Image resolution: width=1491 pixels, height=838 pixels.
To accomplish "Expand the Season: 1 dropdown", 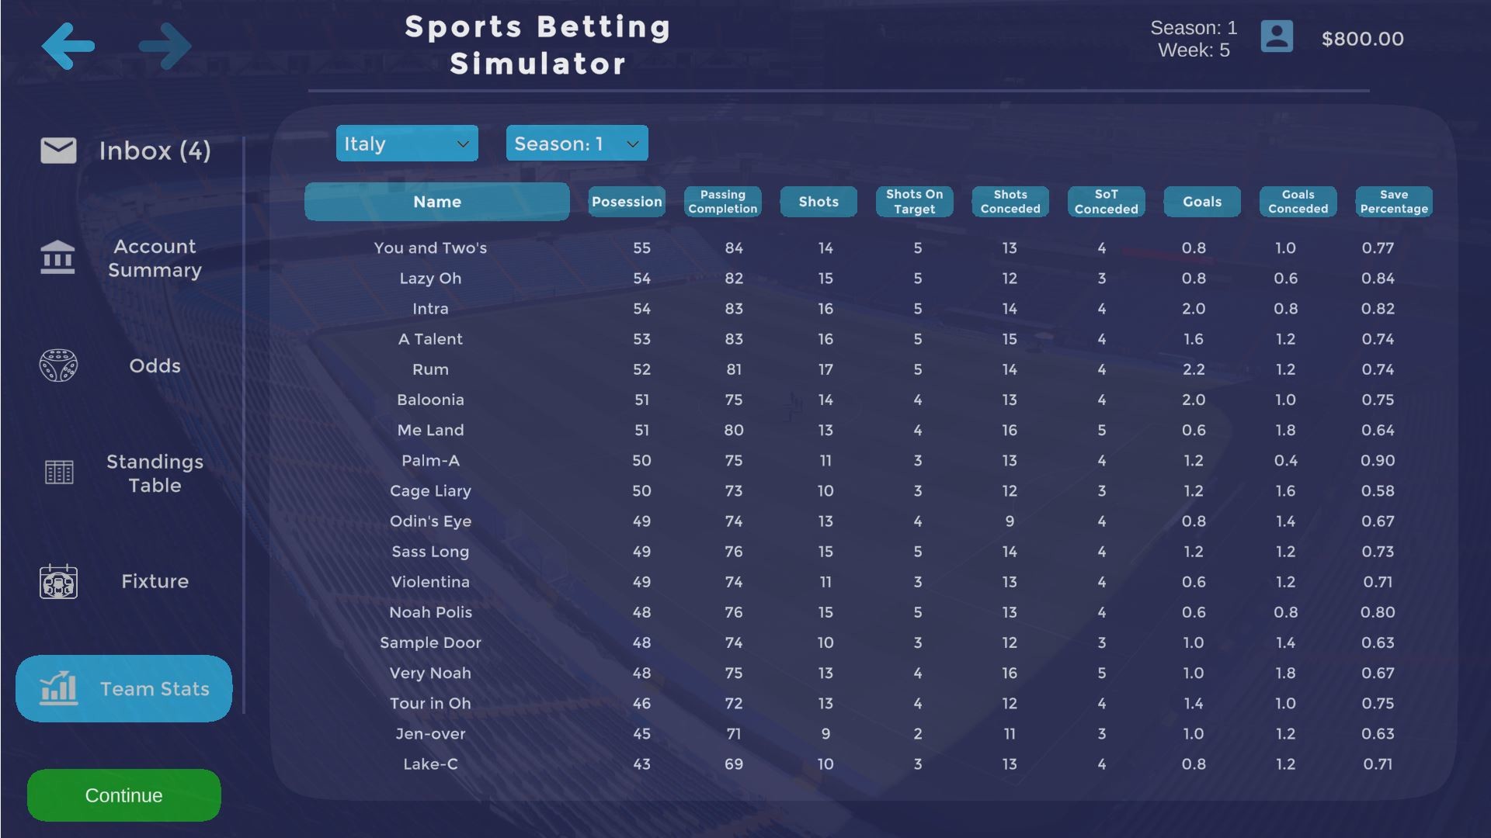I will 576,143.
